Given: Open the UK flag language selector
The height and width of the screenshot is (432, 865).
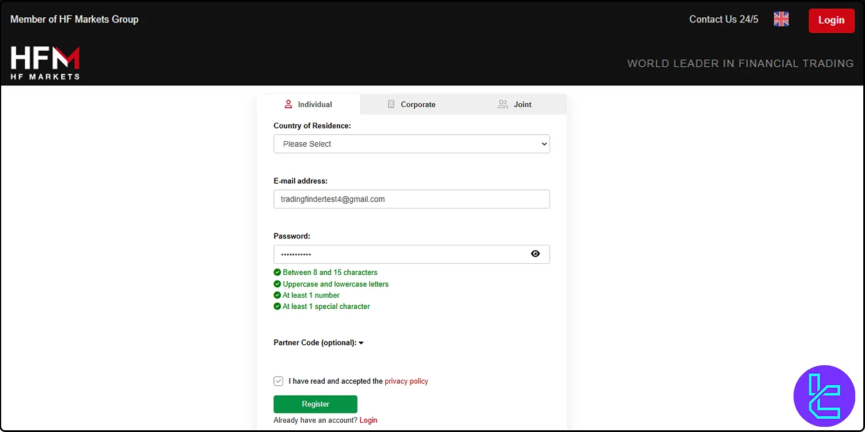Looking at the screenshot, I should click(x=781, y=19).
